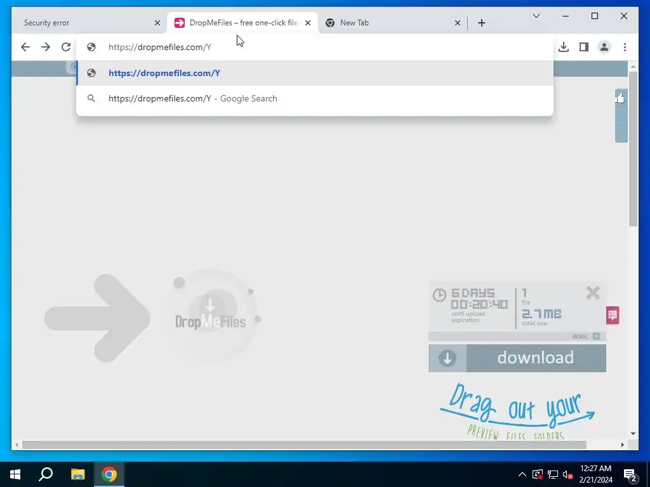Select dropmefiles.com/Y URL suggestion

coord(315,73)
